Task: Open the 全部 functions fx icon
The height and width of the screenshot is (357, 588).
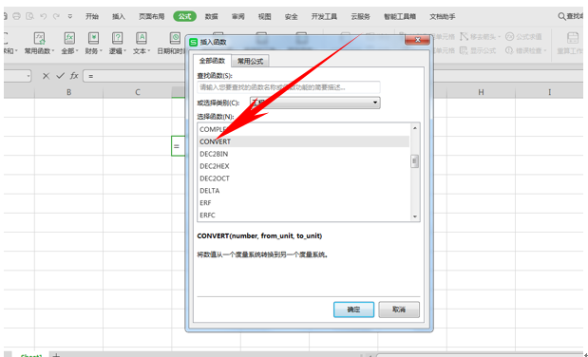Action: (x=69, y=38)
